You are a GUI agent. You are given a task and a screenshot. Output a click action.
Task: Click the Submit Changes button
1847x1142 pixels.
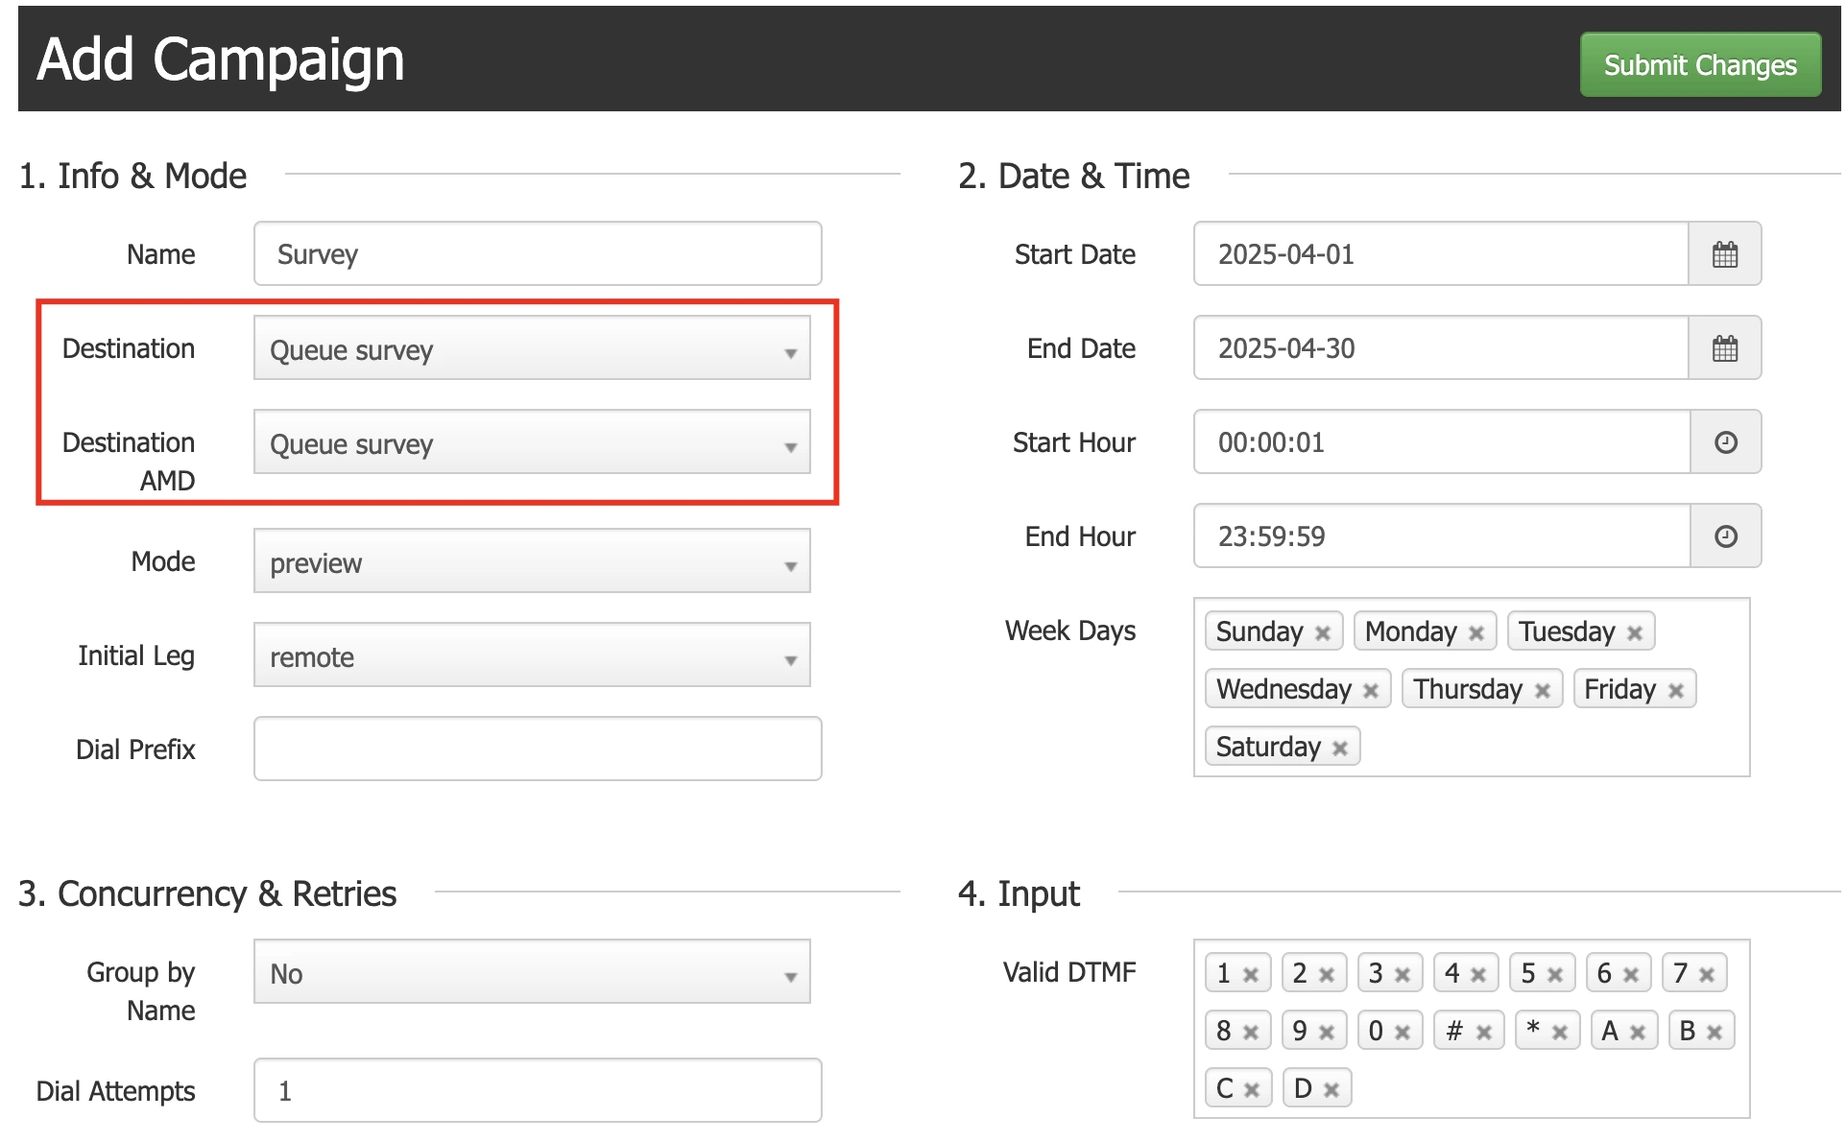tap(1699, 64)
